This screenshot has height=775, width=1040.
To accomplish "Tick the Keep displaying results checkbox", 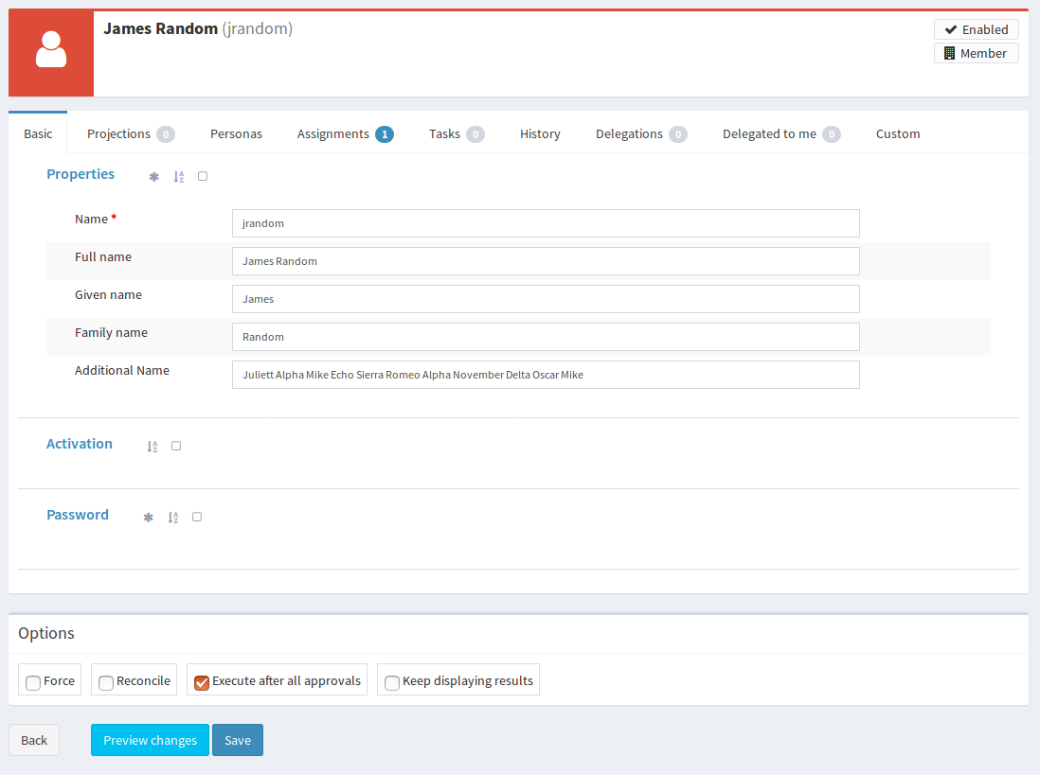I will (391, 682).
